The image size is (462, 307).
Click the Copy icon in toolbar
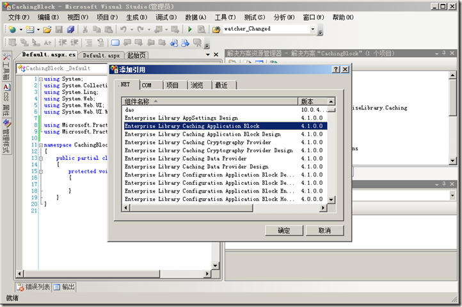tap(97, 29)
